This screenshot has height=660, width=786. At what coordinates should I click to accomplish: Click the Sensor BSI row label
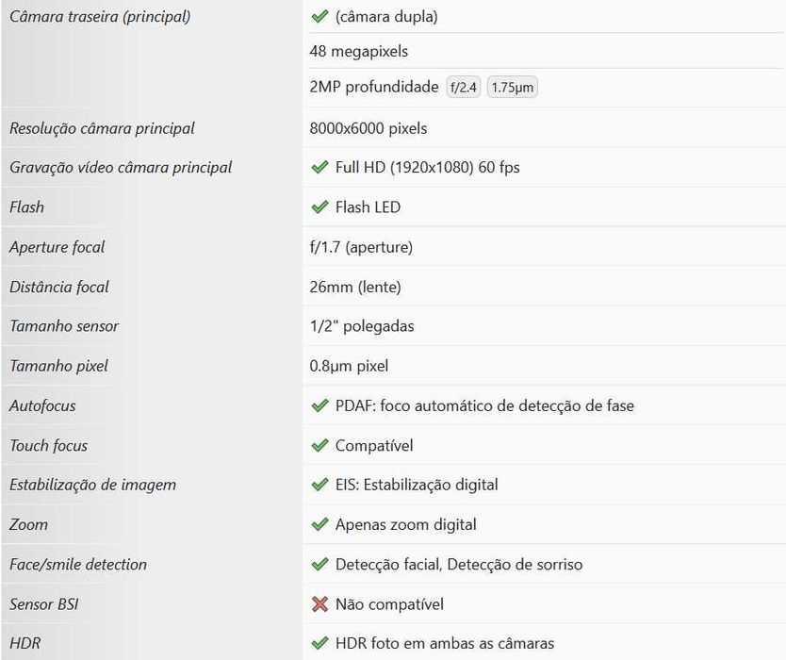click(44, 604)
